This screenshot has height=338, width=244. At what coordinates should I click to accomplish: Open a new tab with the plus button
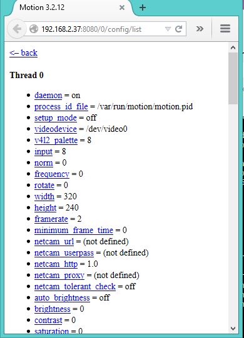(x=143, y=7)
